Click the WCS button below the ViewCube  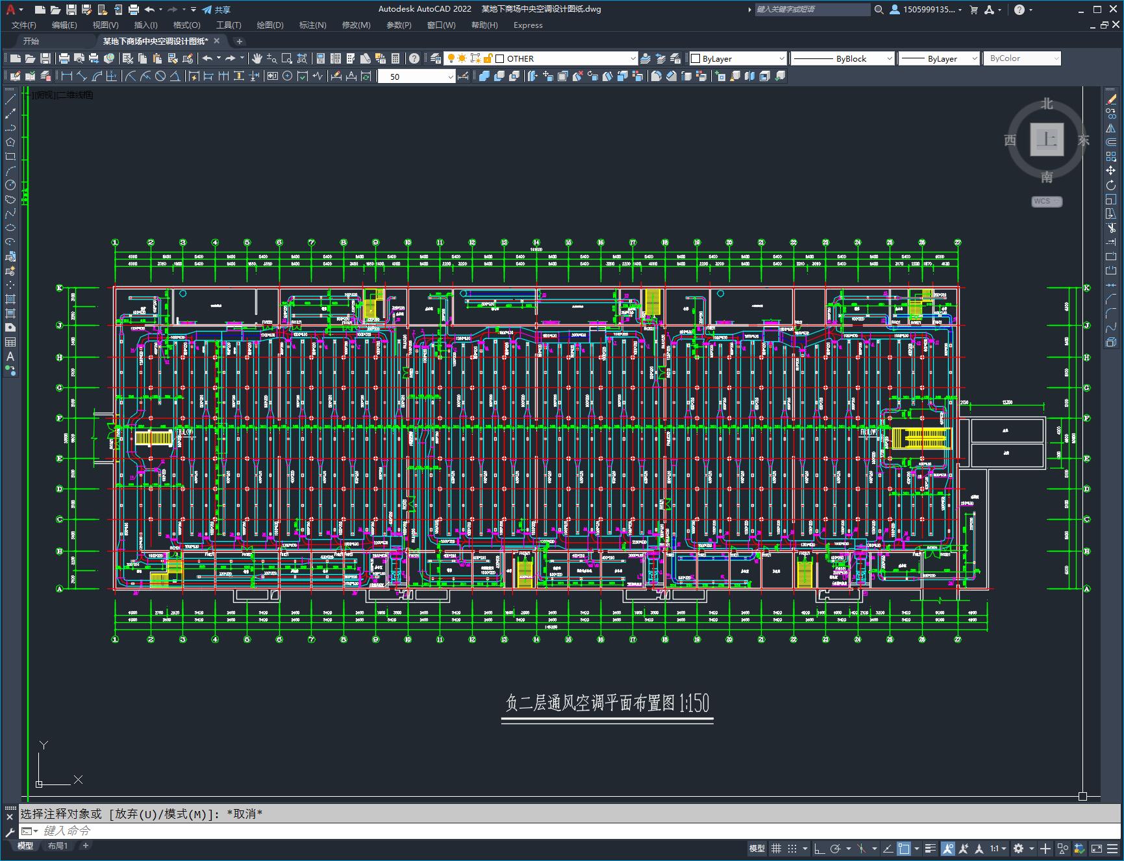click(x=1047, y=201)
